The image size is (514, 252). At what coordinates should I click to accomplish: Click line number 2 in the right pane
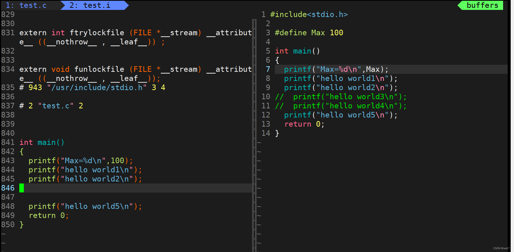[268, 24]
